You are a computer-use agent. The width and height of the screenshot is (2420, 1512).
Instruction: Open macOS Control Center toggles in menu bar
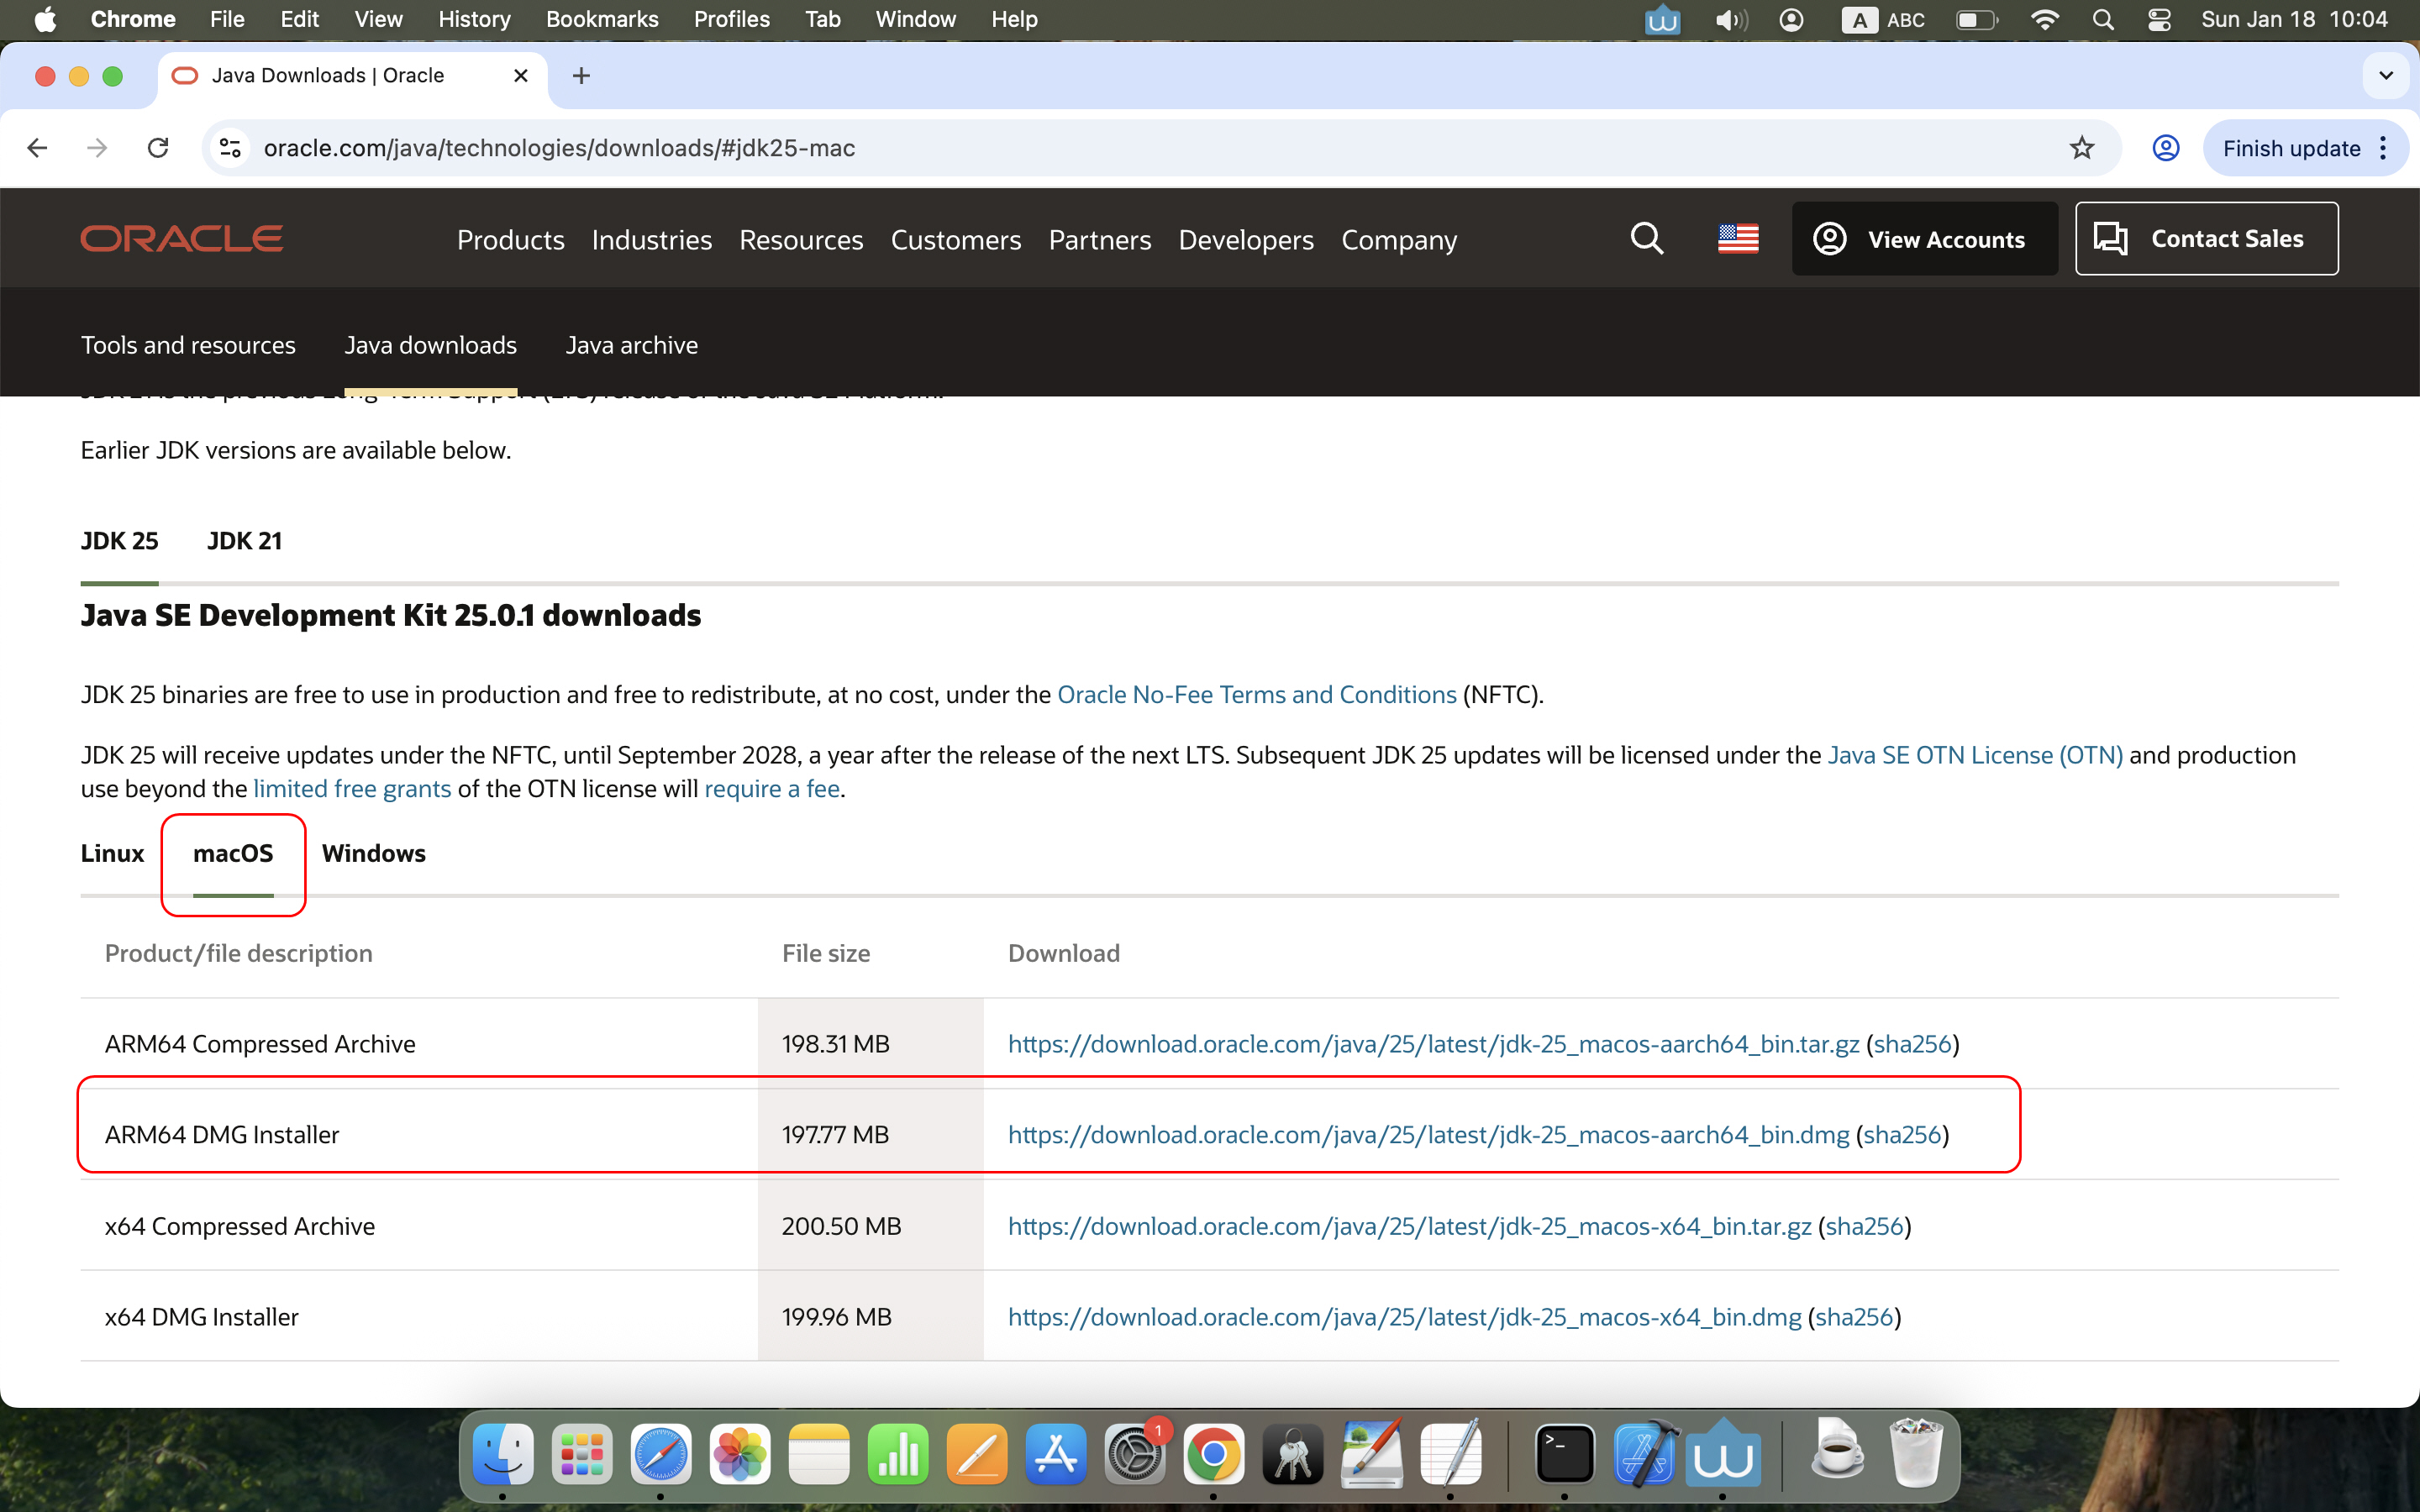(x=2159, y=19)
